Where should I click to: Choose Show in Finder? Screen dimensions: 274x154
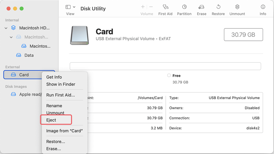[61, 84]
